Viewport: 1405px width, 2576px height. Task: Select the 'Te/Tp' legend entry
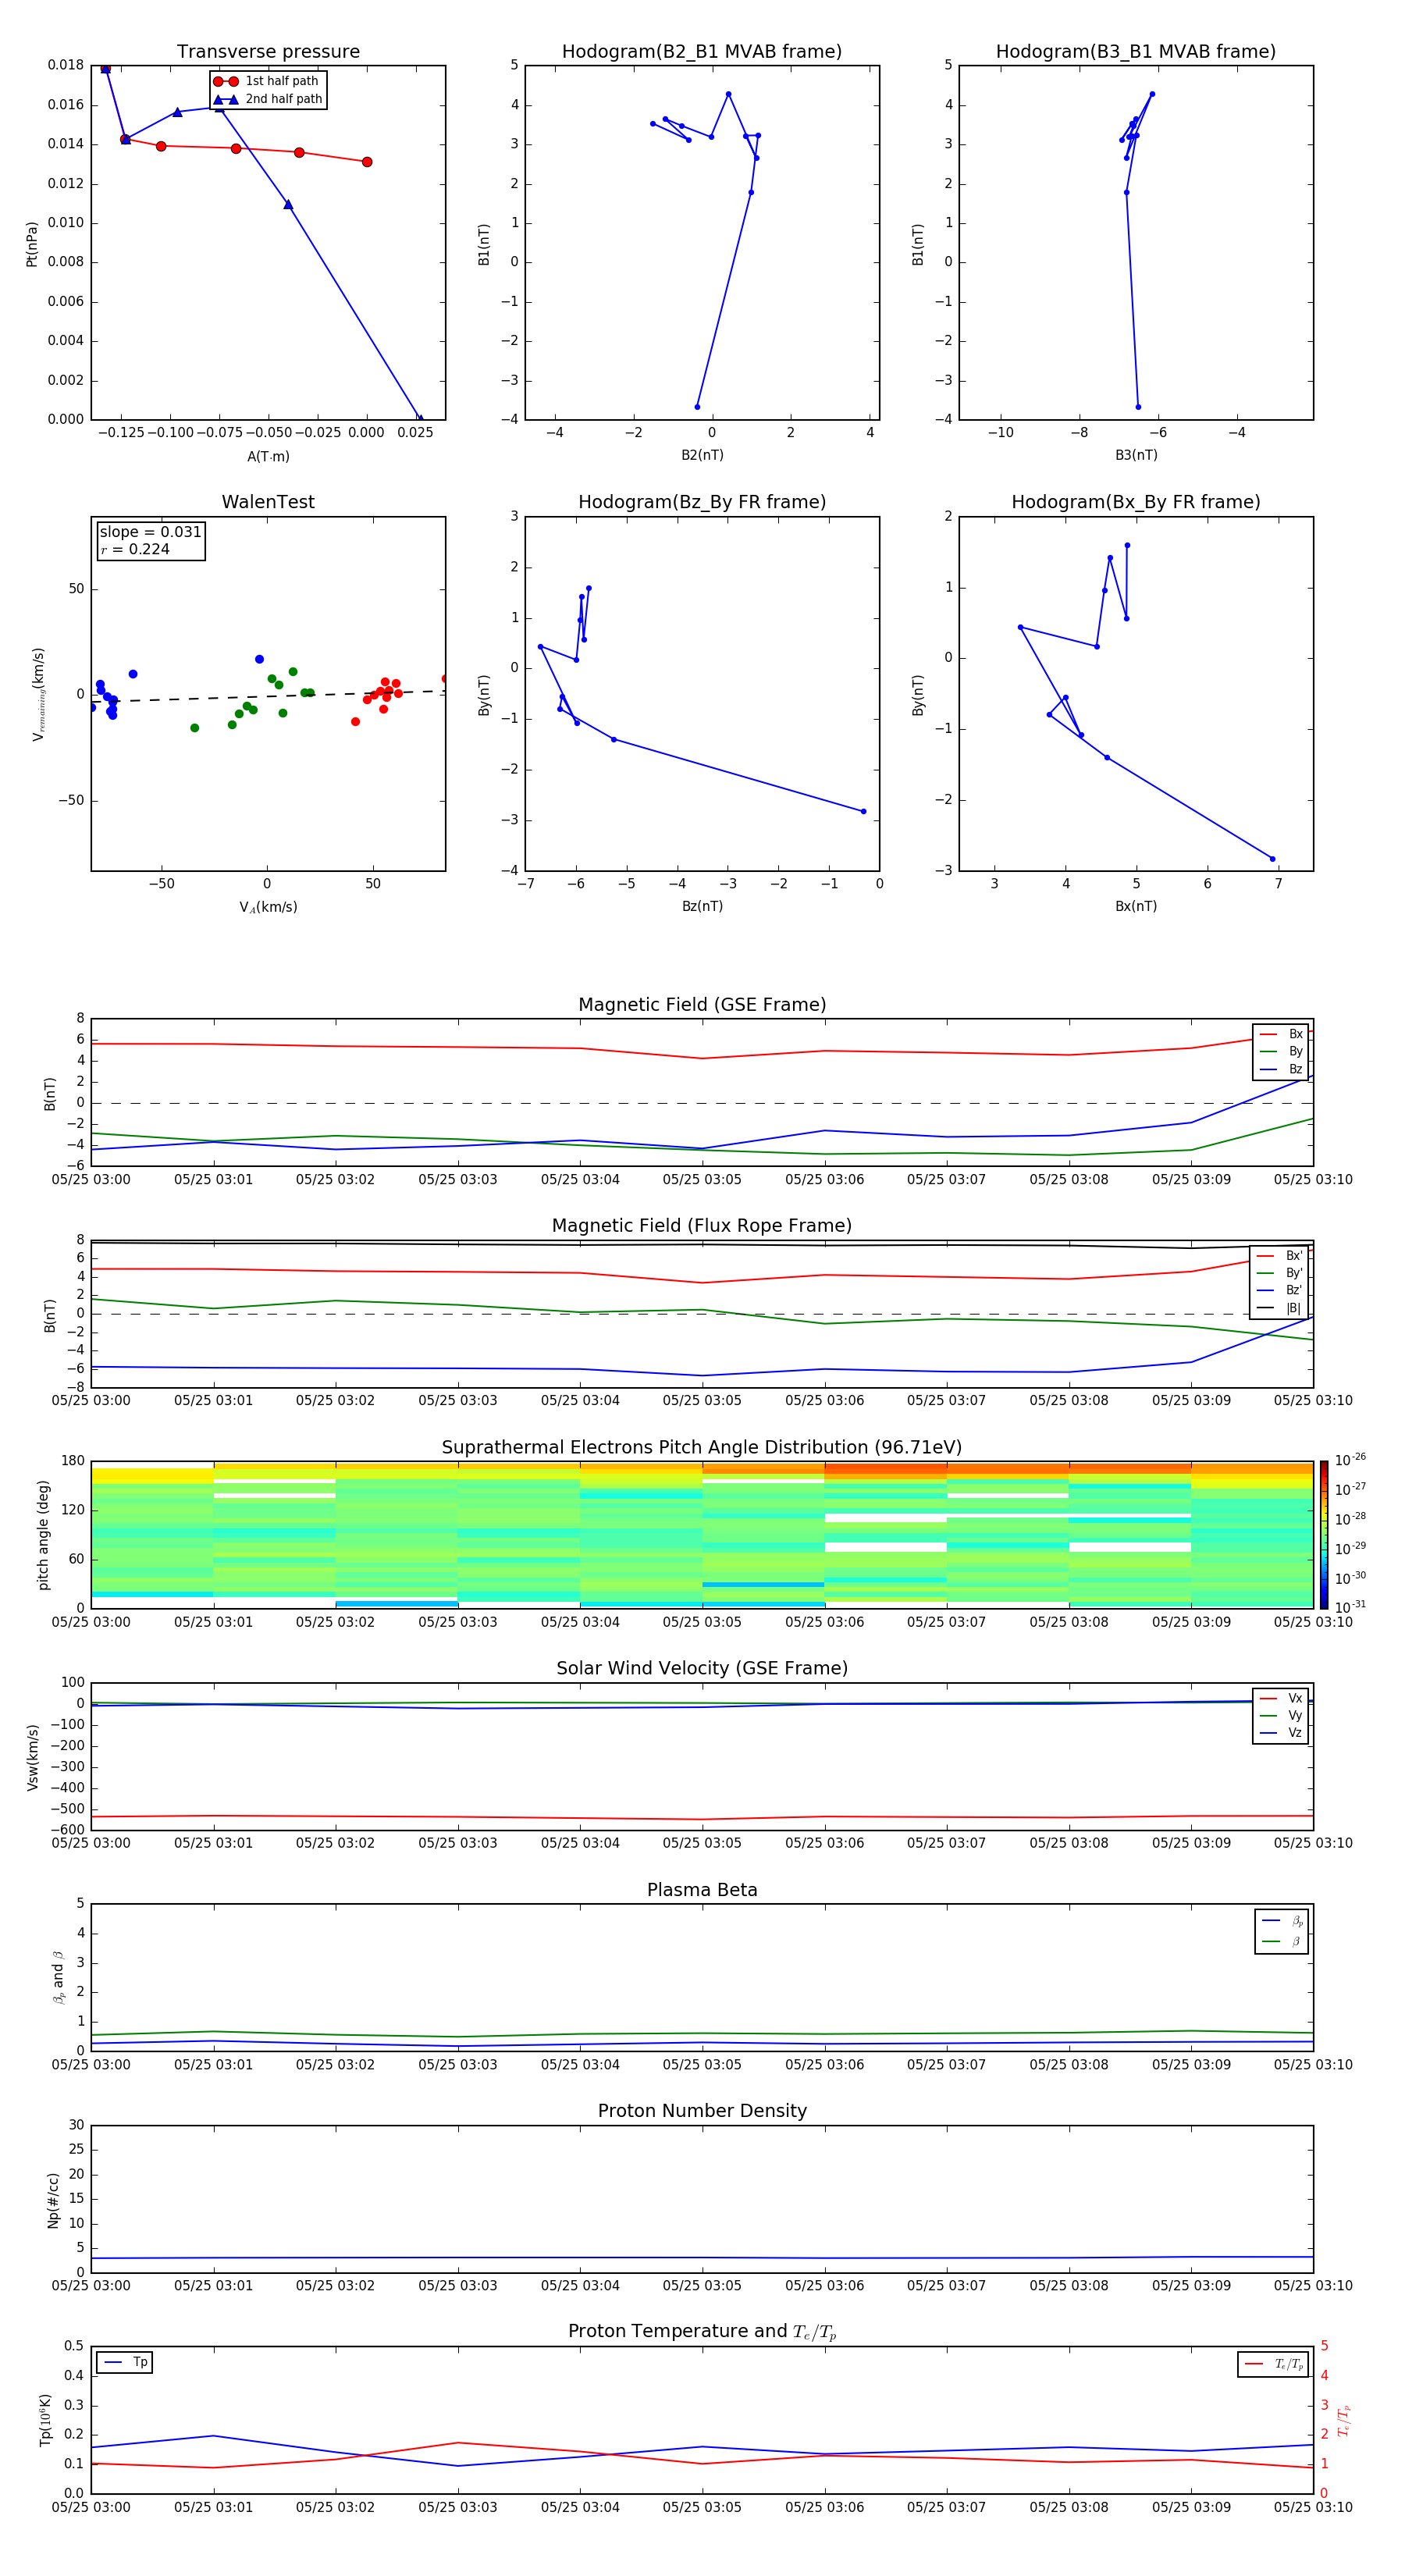(x=1273, y=2364)
